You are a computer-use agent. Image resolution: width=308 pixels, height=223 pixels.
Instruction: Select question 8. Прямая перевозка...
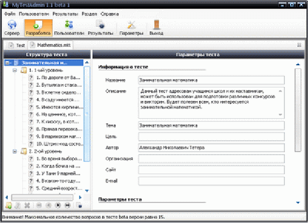click(59, 129)
